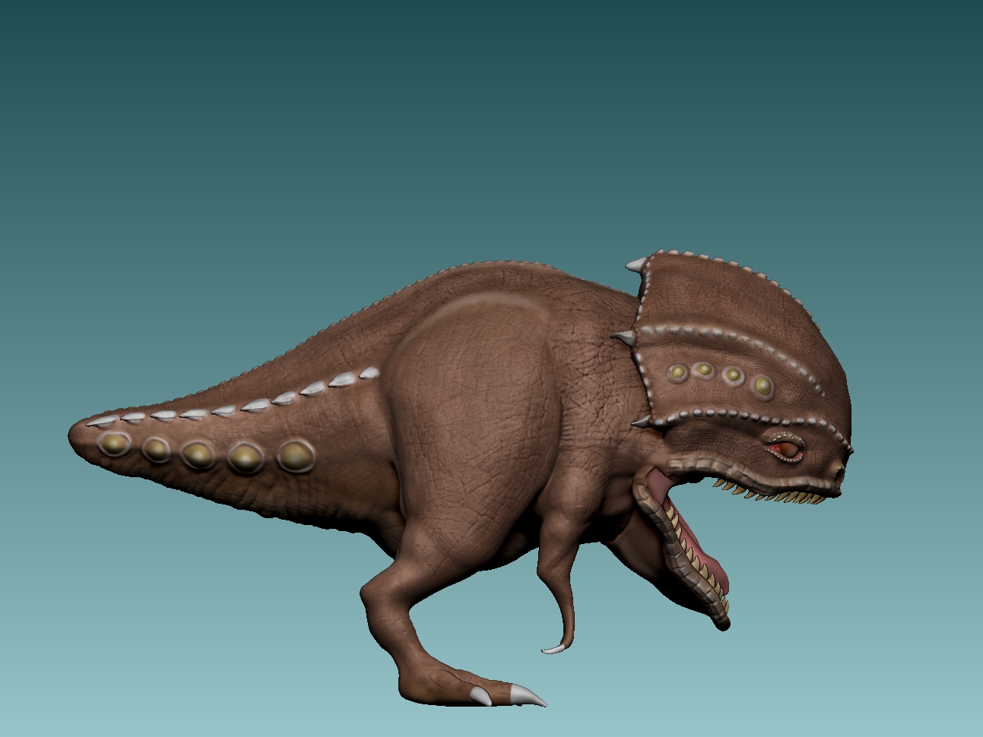Click the nostril at the snout tip
This screenshot has height=737, width=983.
tap(839, 474)
